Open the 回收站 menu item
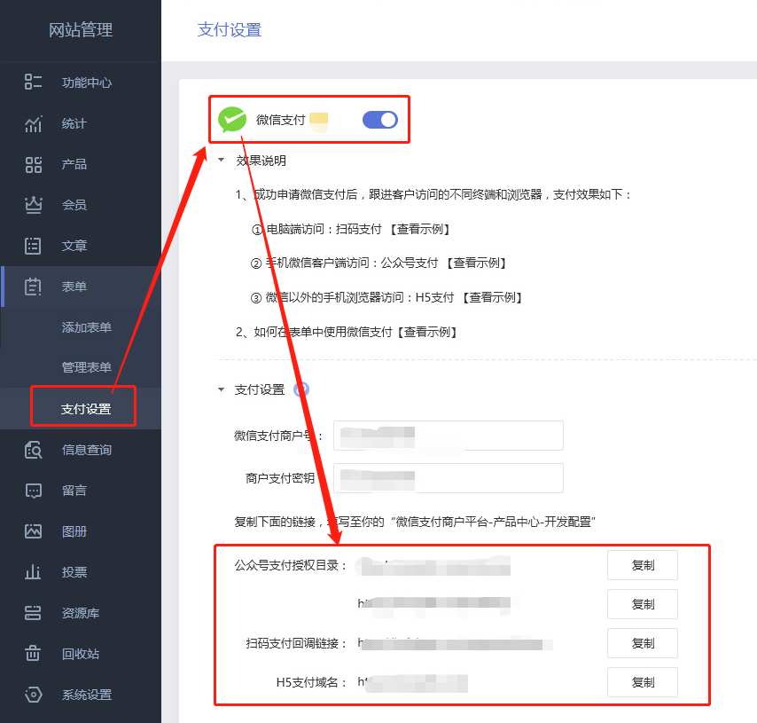The width and height of the screenshot is (757, 723). pyautogui.click(x=81, y=654)
